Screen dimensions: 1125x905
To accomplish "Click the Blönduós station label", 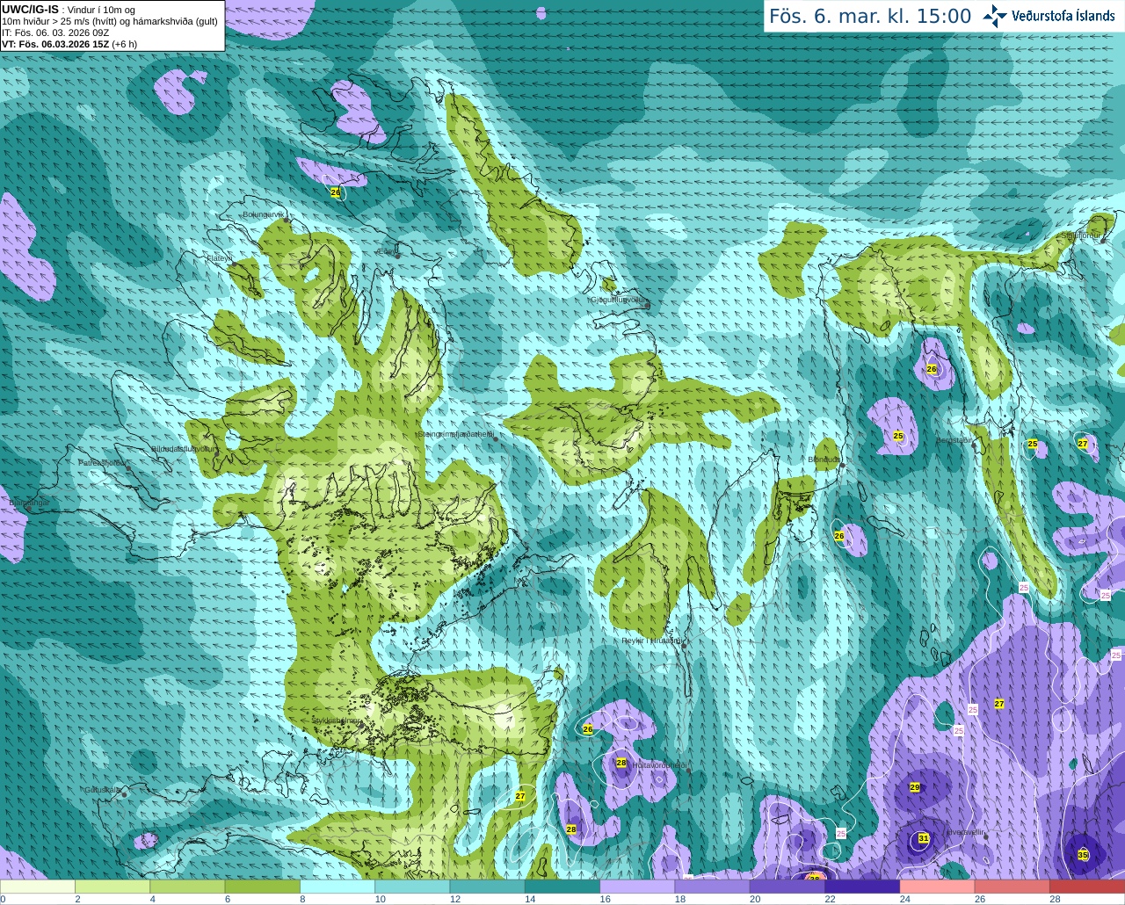I will (824, 460).
